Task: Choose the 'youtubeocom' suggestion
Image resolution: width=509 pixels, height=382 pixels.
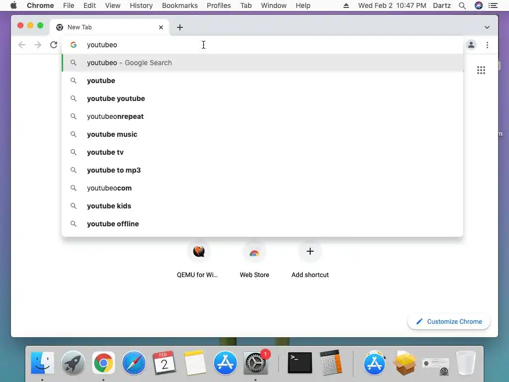Action: click(262, 188)
